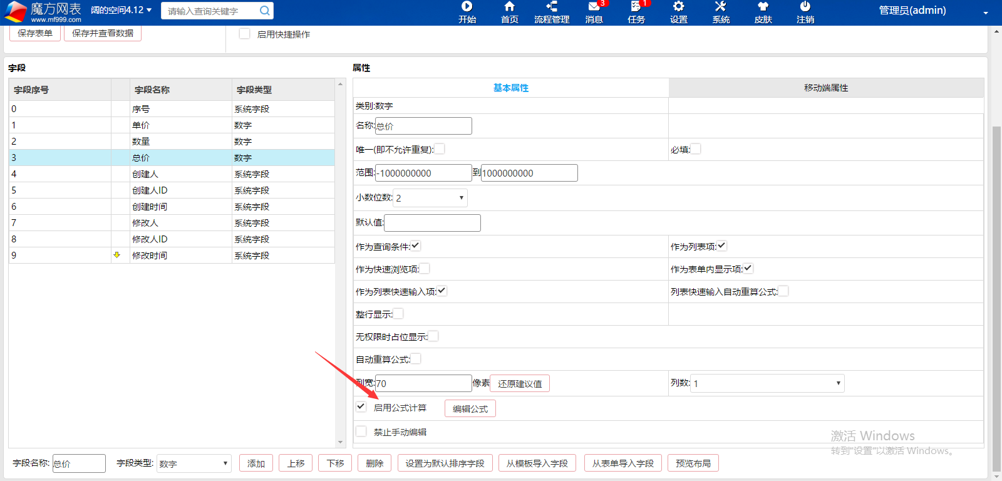Click 下移 button
Viewport: 1002px width, 481px height.
click(x=335, y=463)
